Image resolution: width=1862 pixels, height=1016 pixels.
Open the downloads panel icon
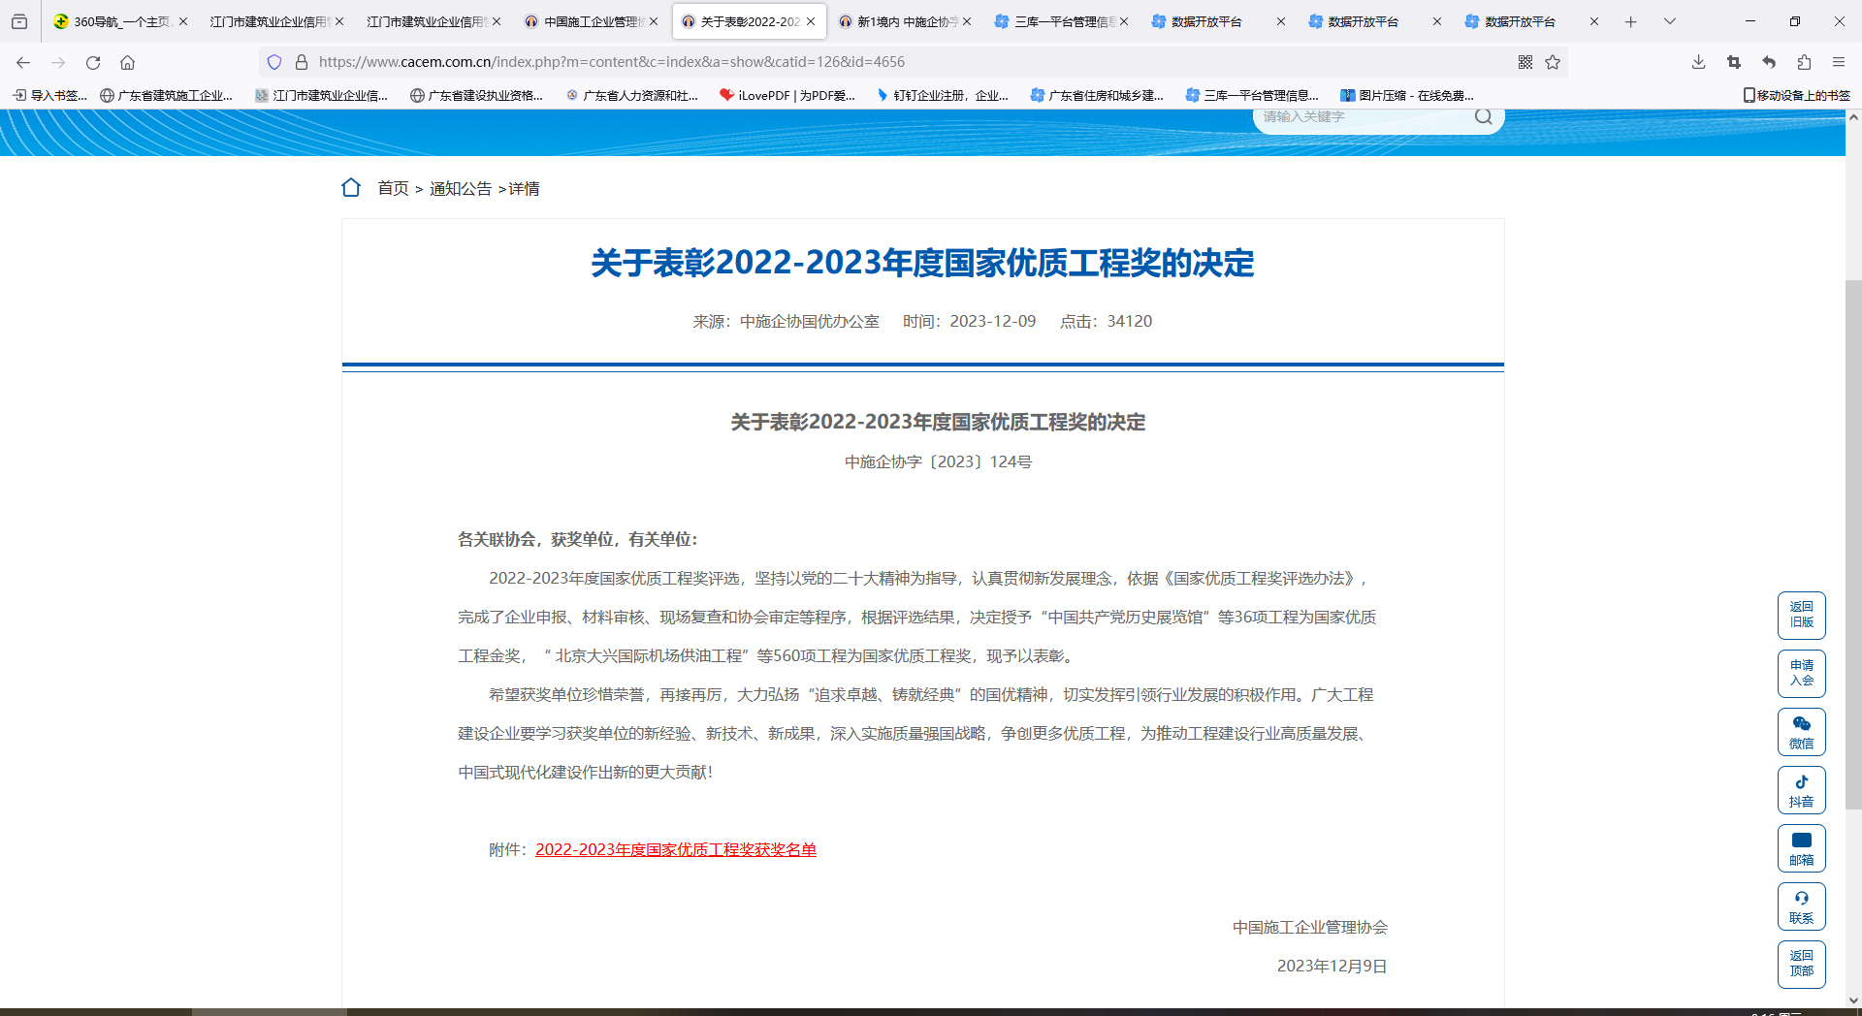[1698, 62]
